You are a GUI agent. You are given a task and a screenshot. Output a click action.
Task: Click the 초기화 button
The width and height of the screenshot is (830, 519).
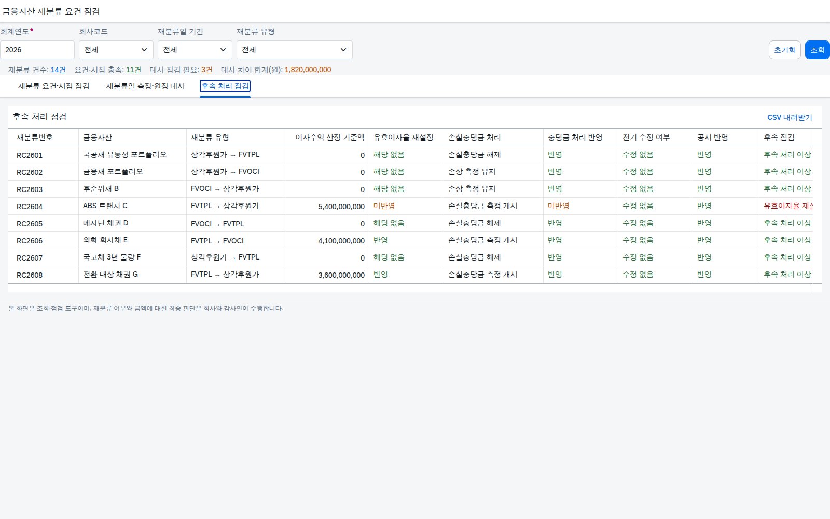tap(784, 50)
